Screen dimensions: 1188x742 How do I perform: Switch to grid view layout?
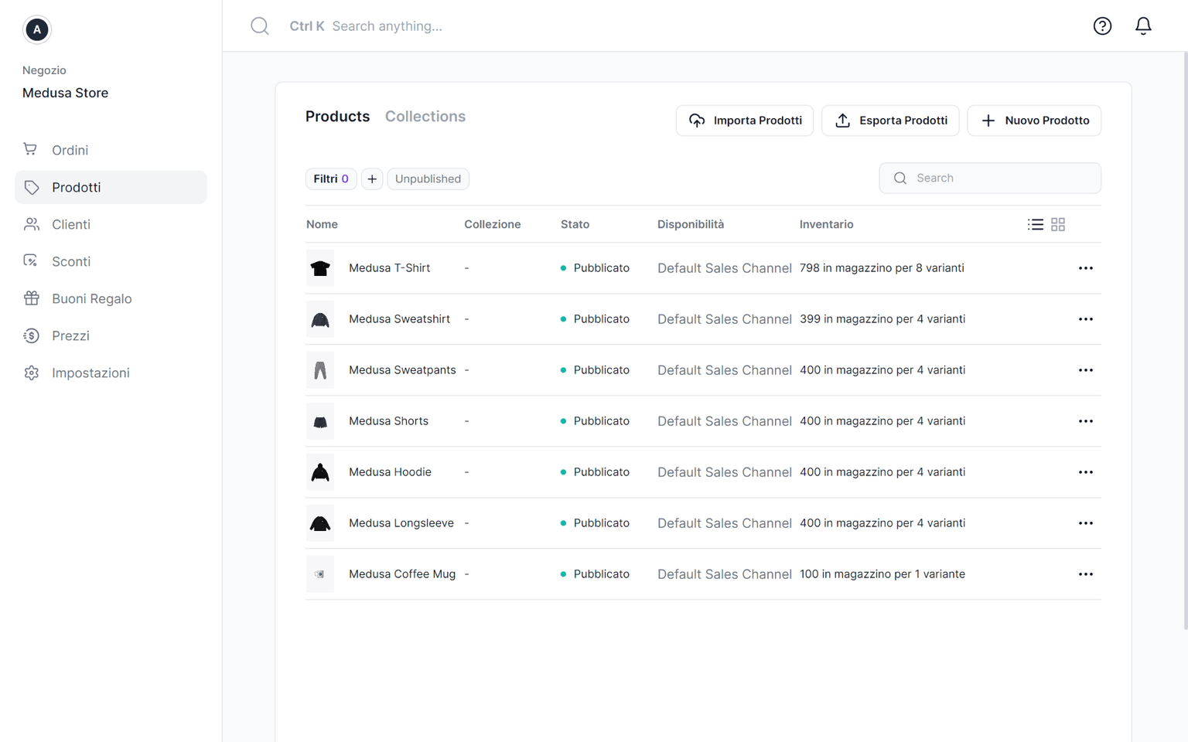(1058, 224)
